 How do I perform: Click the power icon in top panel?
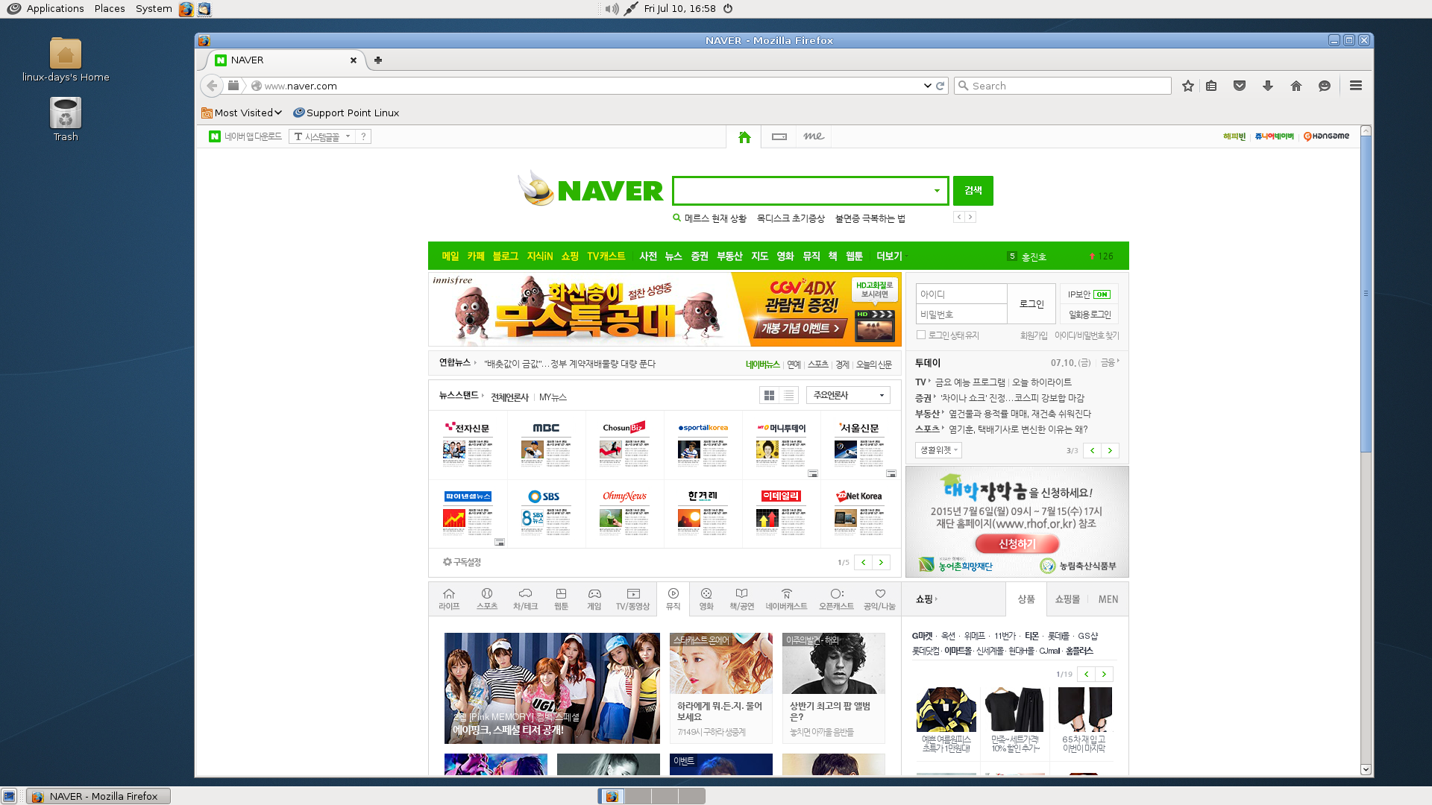pos(728,9)
